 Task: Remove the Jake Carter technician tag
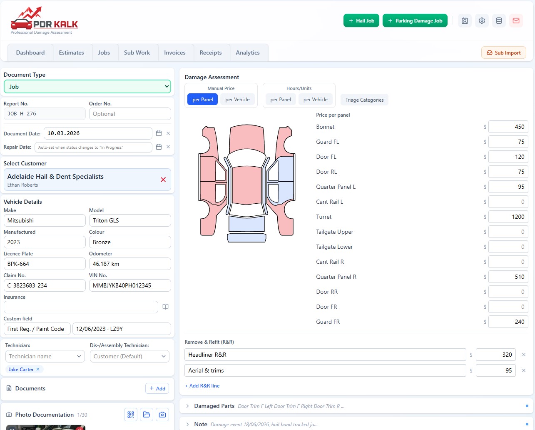(38, 369)
